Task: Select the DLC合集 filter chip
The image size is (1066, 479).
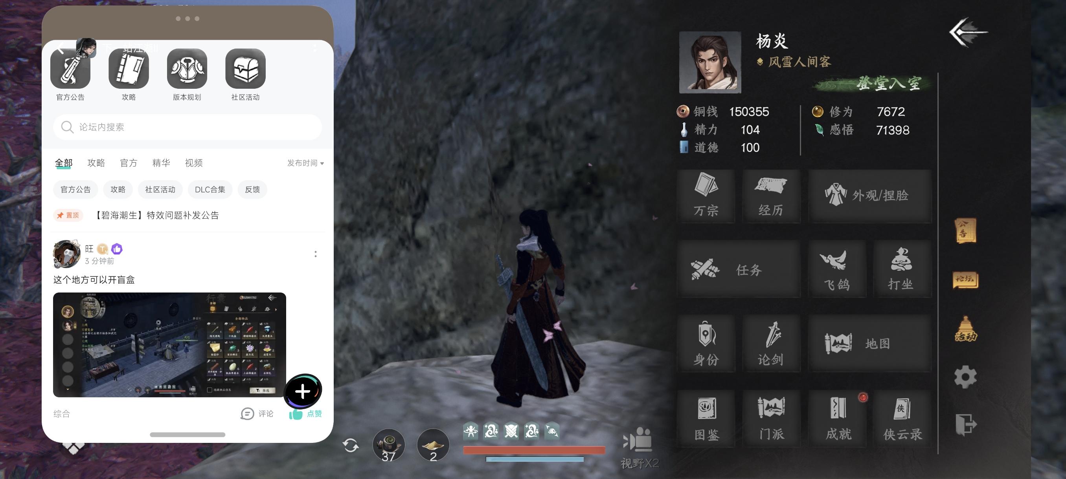Action: (210, 189)
